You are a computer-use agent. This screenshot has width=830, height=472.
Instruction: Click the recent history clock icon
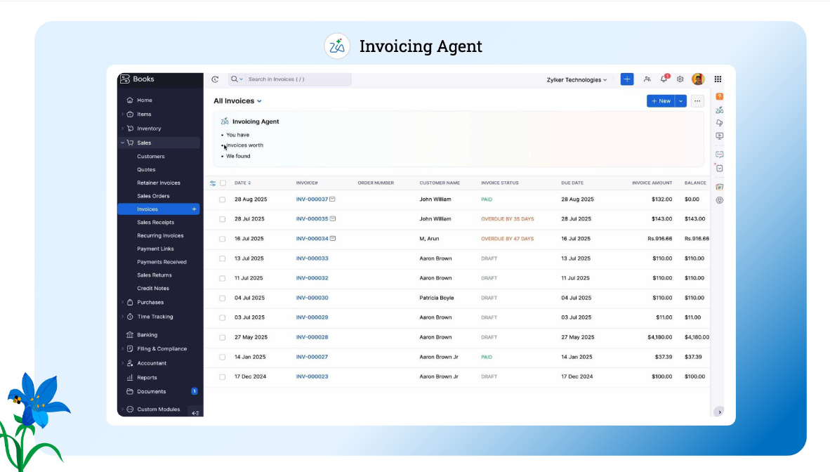click(215, 79)
